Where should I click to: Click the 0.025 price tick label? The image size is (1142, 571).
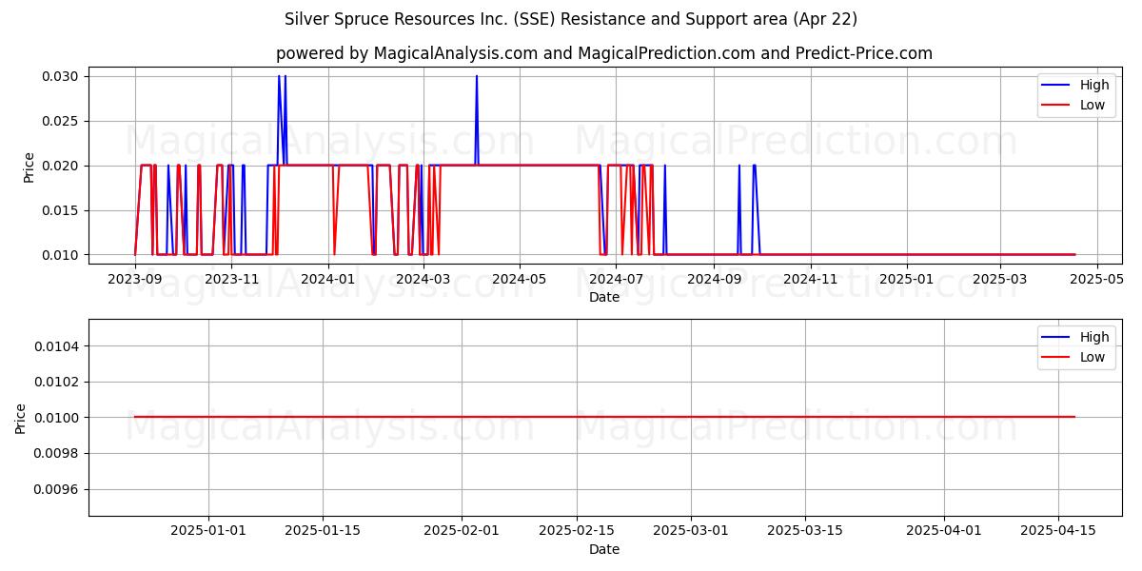[x=62, y=121]
